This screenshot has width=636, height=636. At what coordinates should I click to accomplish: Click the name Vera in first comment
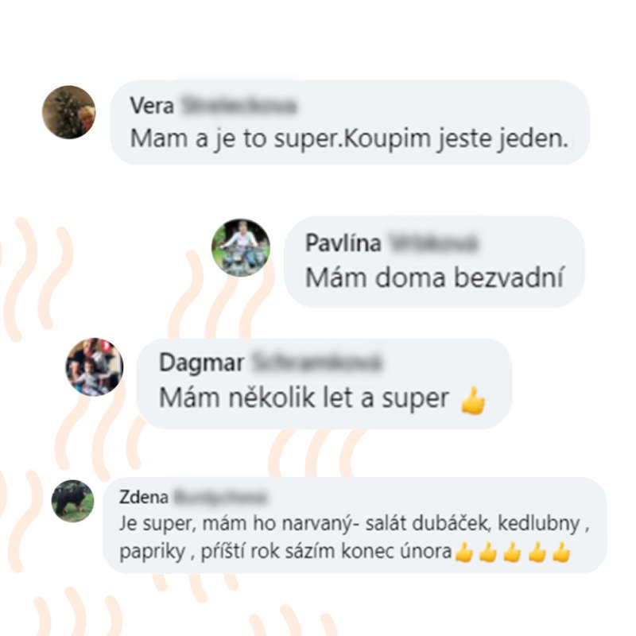click(x=152, y=106)
